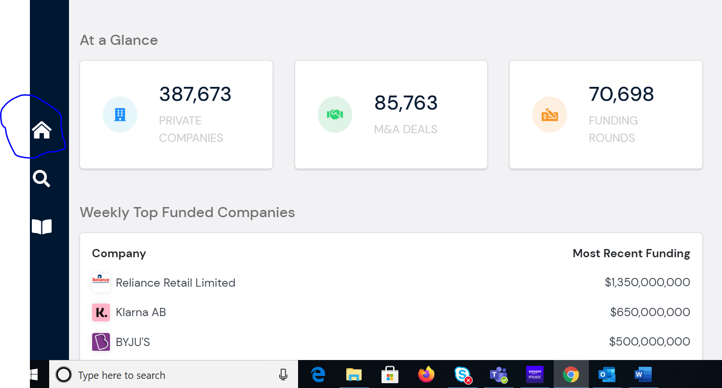This screenshot has width=722, height=388.
Task: Open the book library icon in sidebar
Action: pyautogui.click(x=42, y=227)
